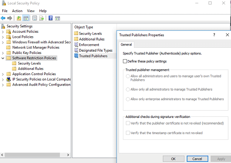Image resolution: width=231 pixels, height=163 pixels.
Task: Select Network List Manager Policies tree item
Action: 36,47
